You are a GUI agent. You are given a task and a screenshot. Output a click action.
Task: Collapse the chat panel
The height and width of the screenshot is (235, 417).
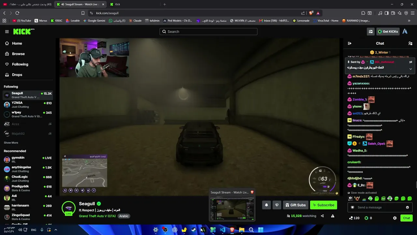pyautogui.click(x=350, y=43)
